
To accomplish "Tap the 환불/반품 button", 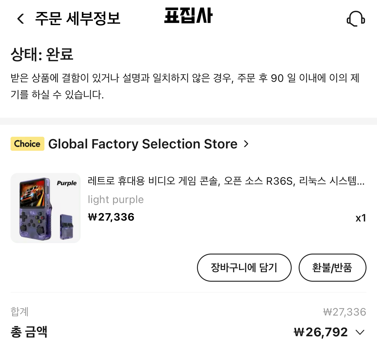I will tap(332, 267).
